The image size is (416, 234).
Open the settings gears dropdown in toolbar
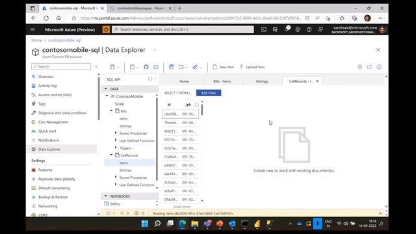click(x=197, y=67)
